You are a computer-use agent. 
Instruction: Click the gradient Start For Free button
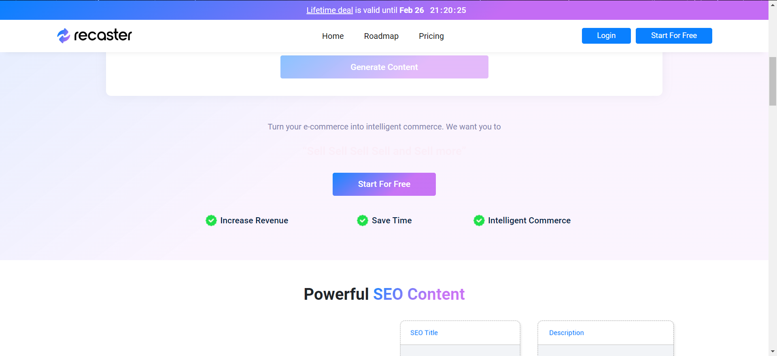(x=384, y=184)
